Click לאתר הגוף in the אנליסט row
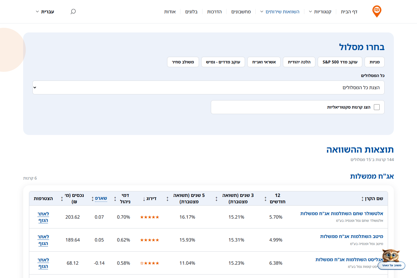 [x=43, y=263]
